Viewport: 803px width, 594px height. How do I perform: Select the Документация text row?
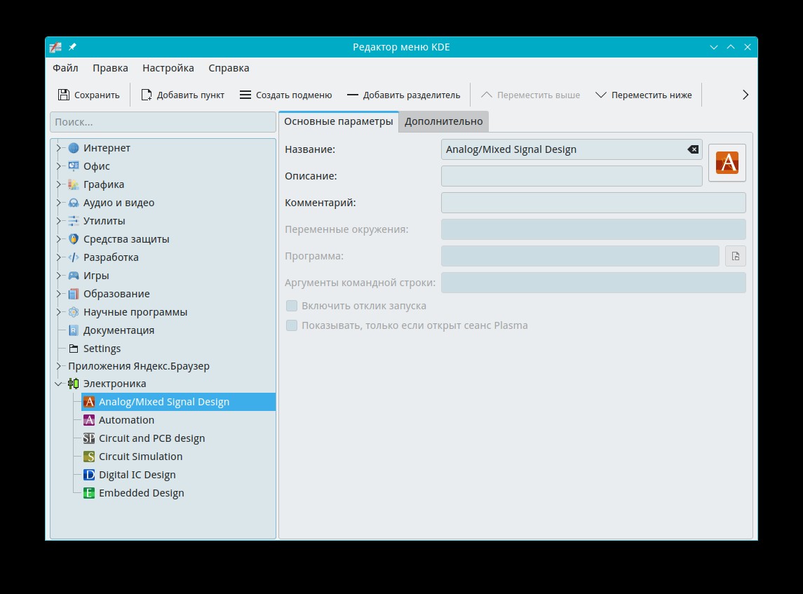119,330
